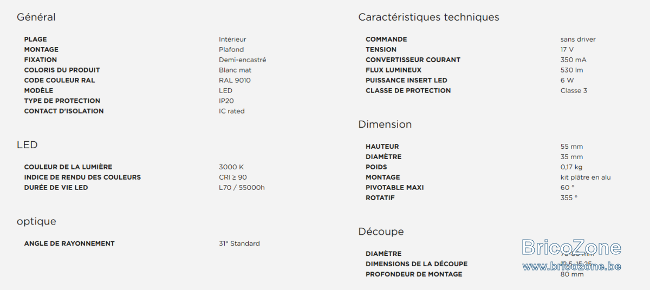650x290 pixels.
Task: Select the FLUX LUMINEUX label
Action: click(x=393, y=70)
